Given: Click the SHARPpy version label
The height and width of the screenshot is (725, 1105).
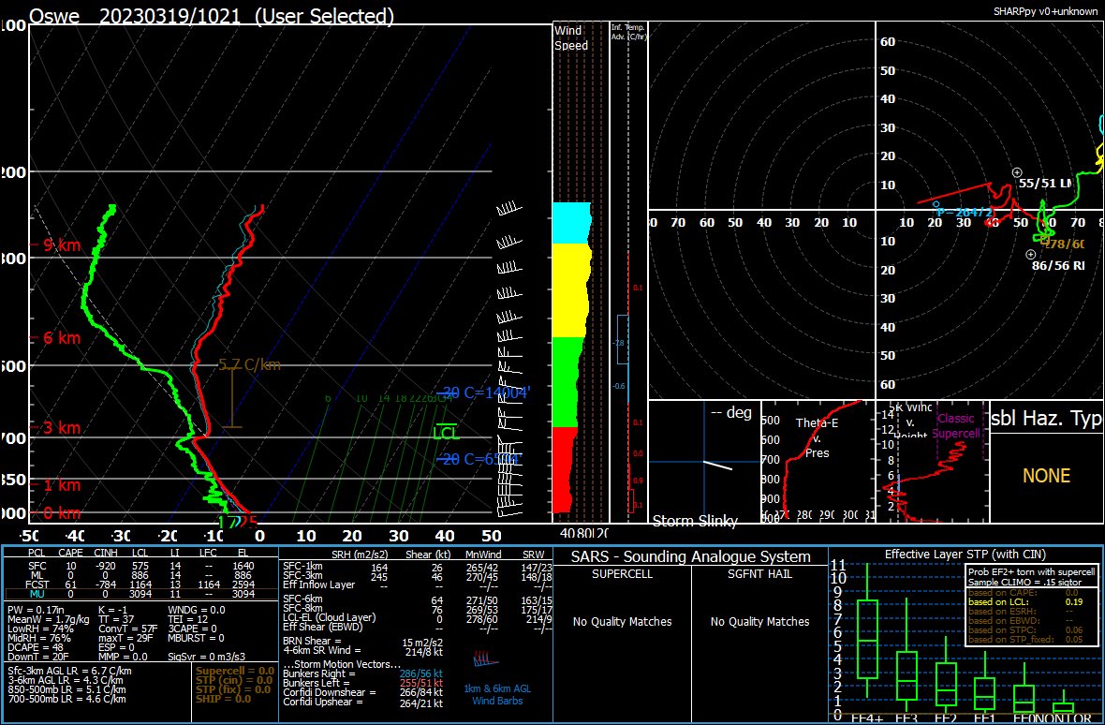Looking at the screenshot, I should pyautogui.click(x=1044, y=11).
